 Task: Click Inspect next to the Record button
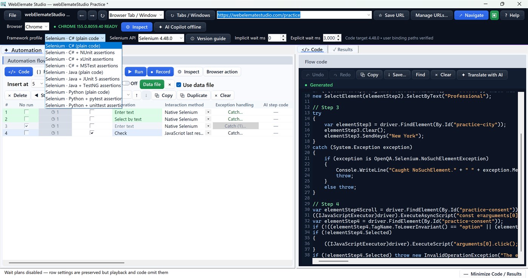(188, 72)
